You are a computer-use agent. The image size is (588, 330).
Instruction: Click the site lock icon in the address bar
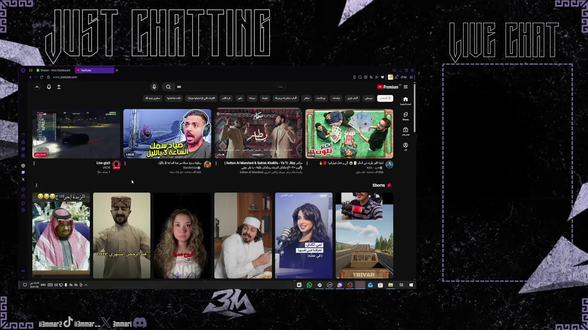pyautogui.click(x=48, y=77)
